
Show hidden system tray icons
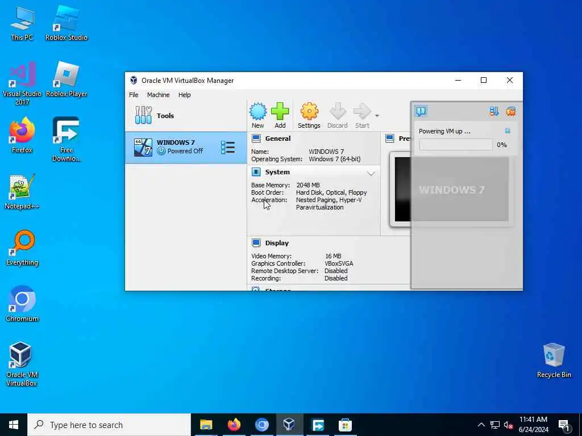[481, 425]
